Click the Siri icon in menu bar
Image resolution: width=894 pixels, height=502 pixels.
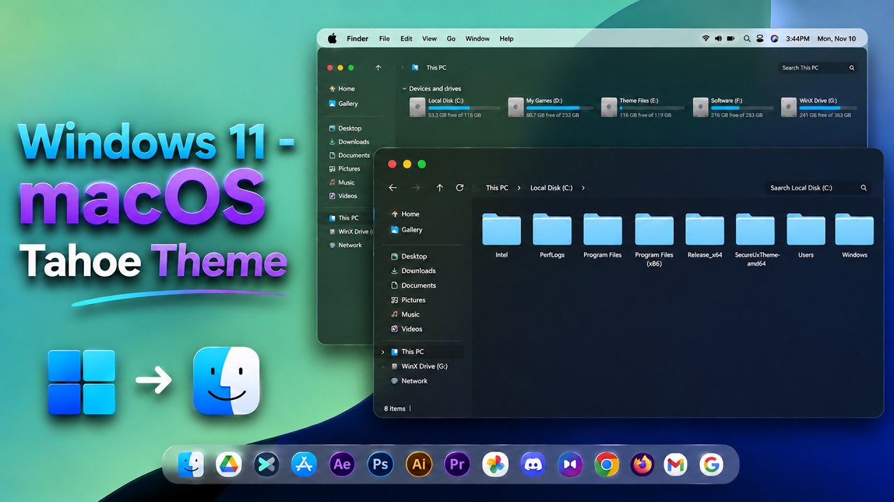coord(774,38)
